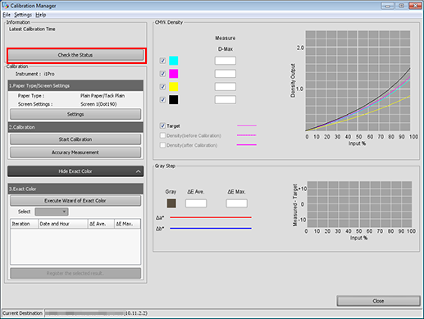Open the Select dropdown under Exact Color
Viewport: 424px width, 319px height.
tap(52, 212)
